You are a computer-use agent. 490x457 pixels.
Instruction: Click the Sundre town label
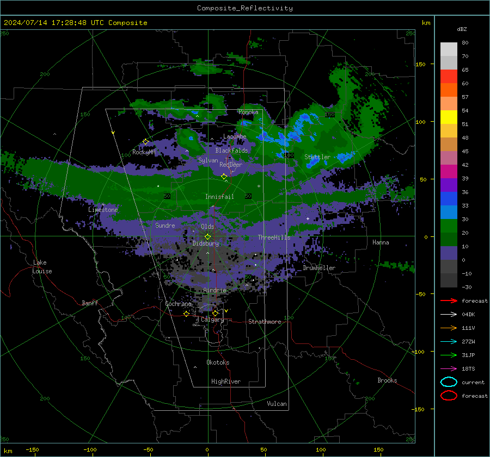point(165,225)
